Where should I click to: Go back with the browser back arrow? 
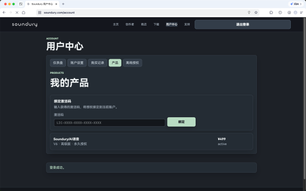(4, 13)
